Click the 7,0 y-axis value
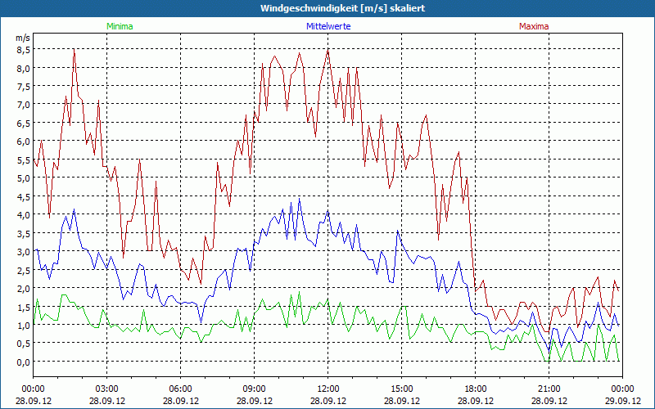 (24, 105)
